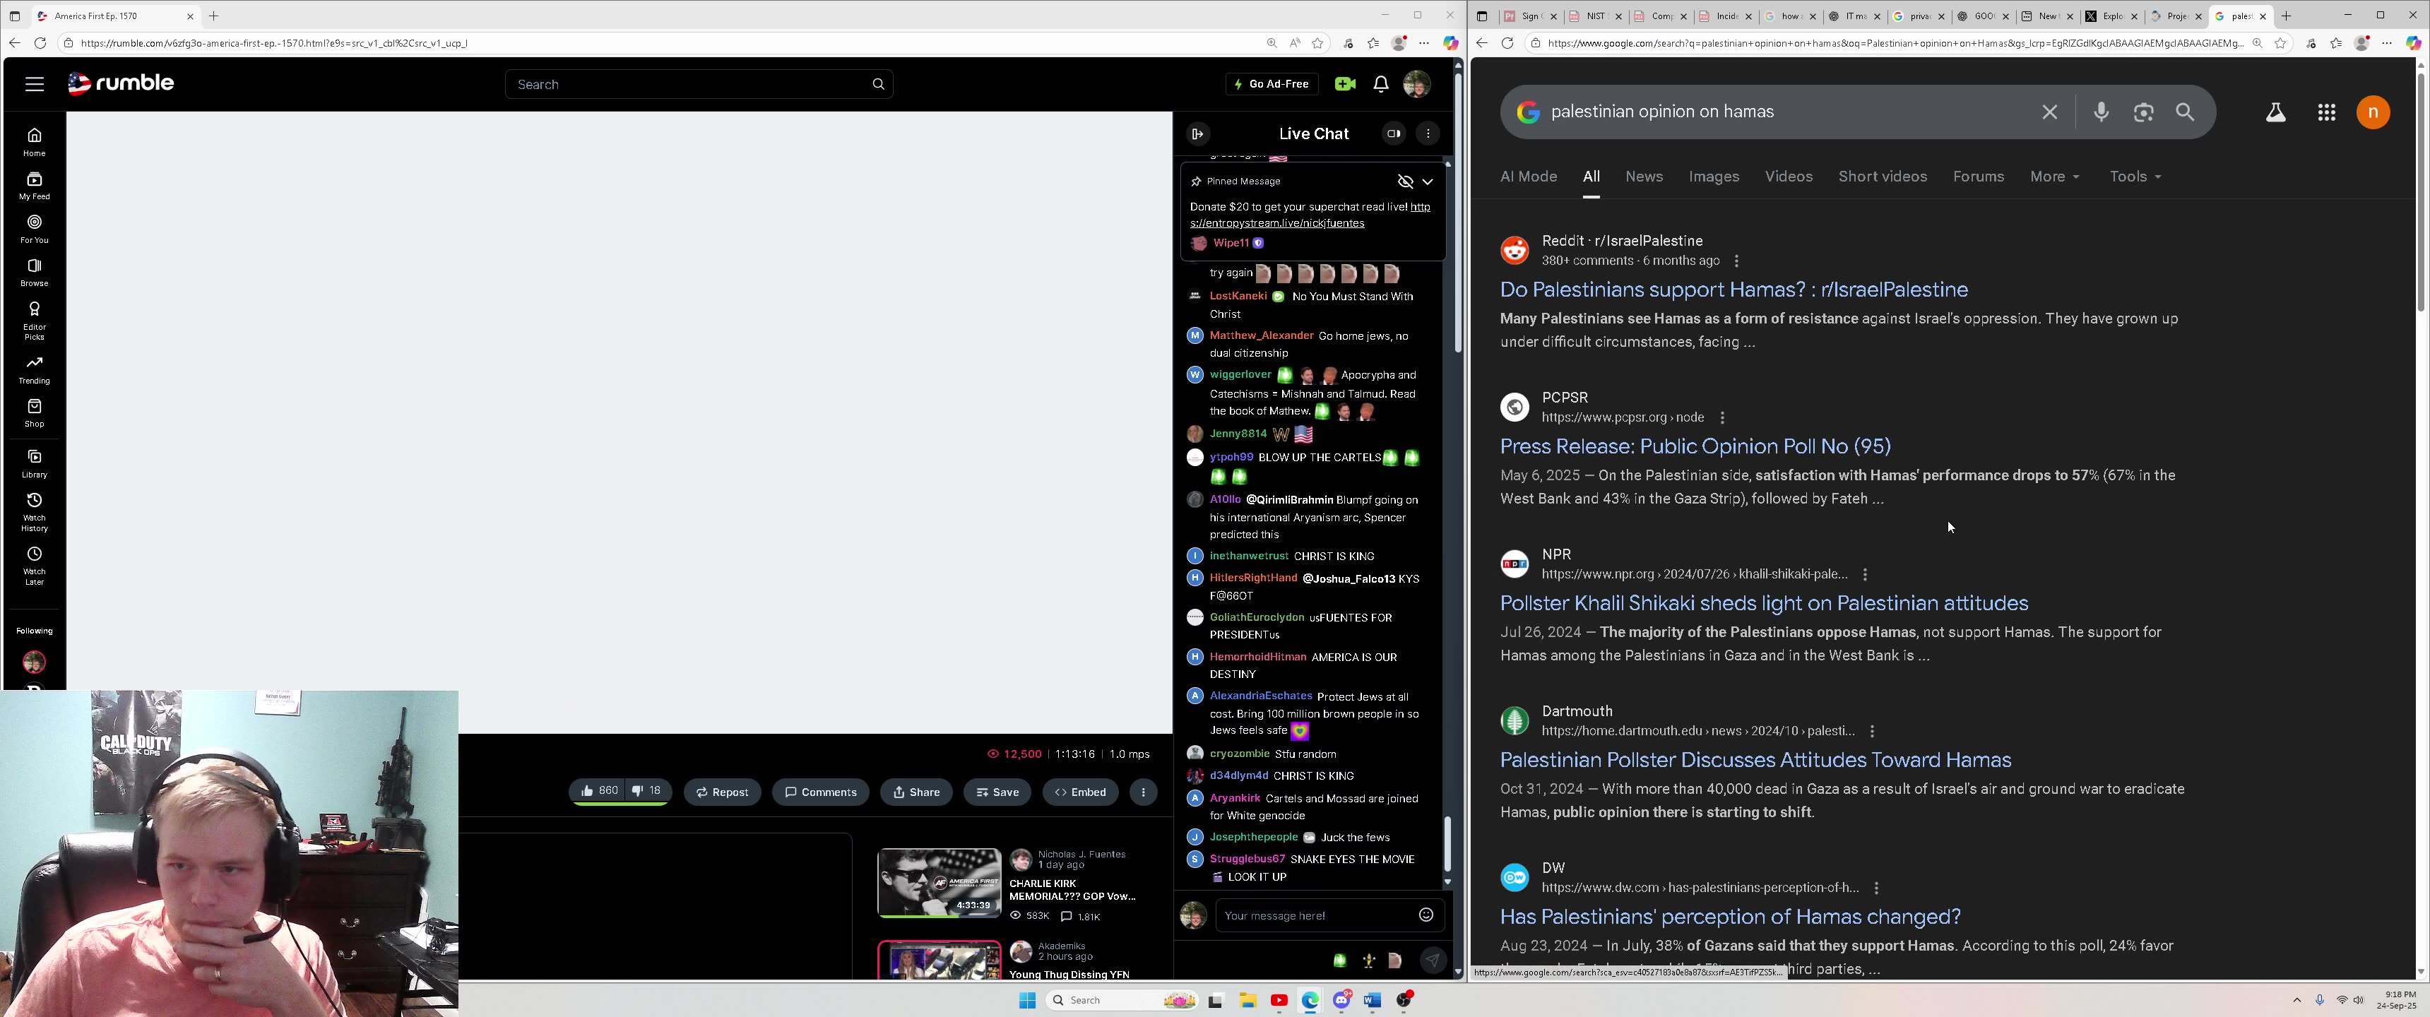Switch to News results tab

1644,177
